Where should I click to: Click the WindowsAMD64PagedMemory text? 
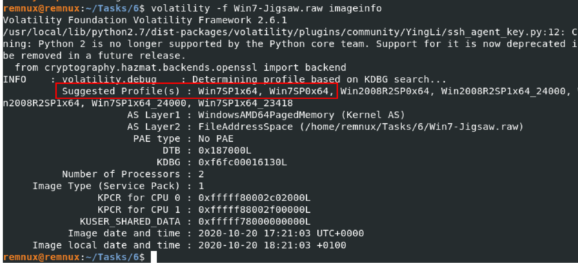click(x=266, y=115)
